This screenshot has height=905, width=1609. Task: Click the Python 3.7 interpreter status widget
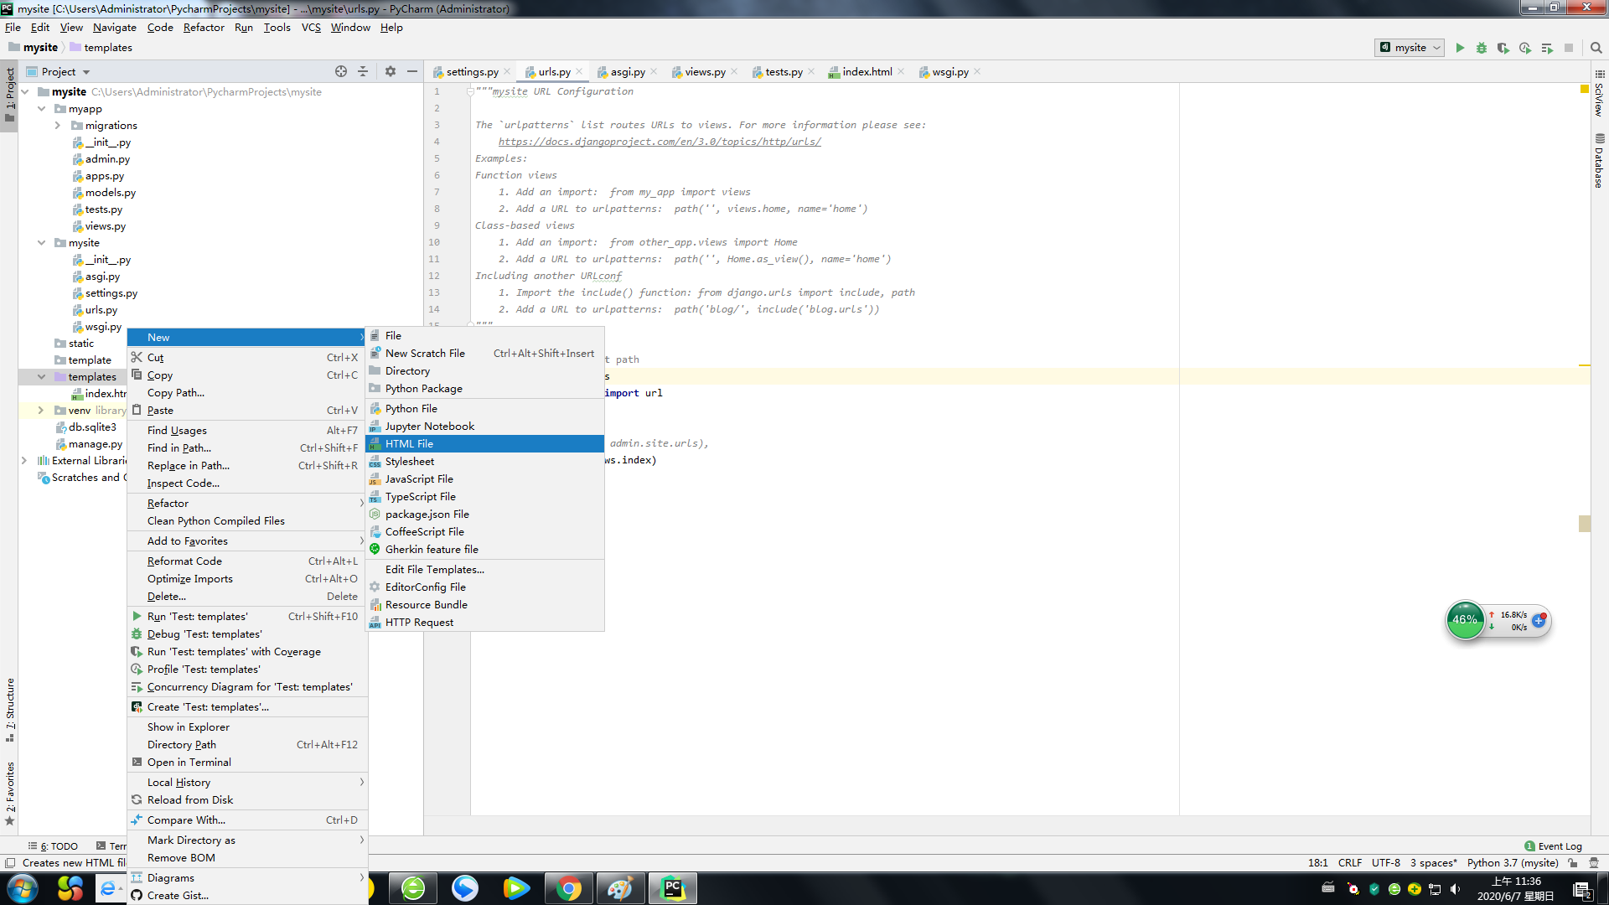[x=1512, y=862]
